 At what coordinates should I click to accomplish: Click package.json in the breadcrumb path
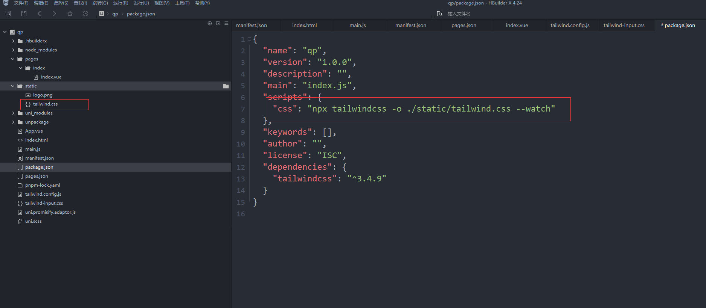(x=141, y=14)
